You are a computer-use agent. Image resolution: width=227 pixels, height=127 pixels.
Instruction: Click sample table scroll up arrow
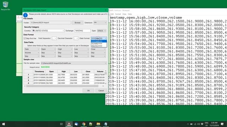tap(106, 71)
